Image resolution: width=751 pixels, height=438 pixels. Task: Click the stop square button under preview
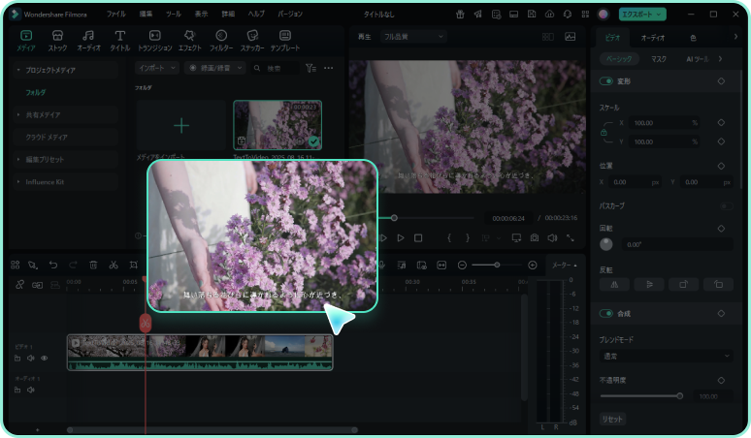418,237
